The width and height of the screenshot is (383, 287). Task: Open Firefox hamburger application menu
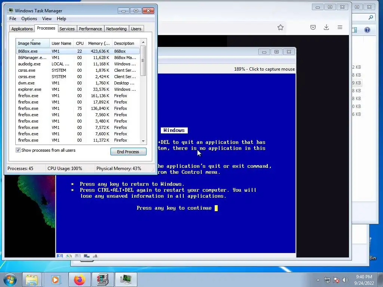click(x=340, y=27)
